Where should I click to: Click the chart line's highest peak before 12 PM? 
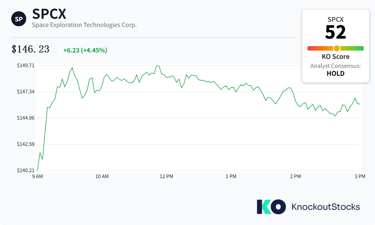pos(156,66)
